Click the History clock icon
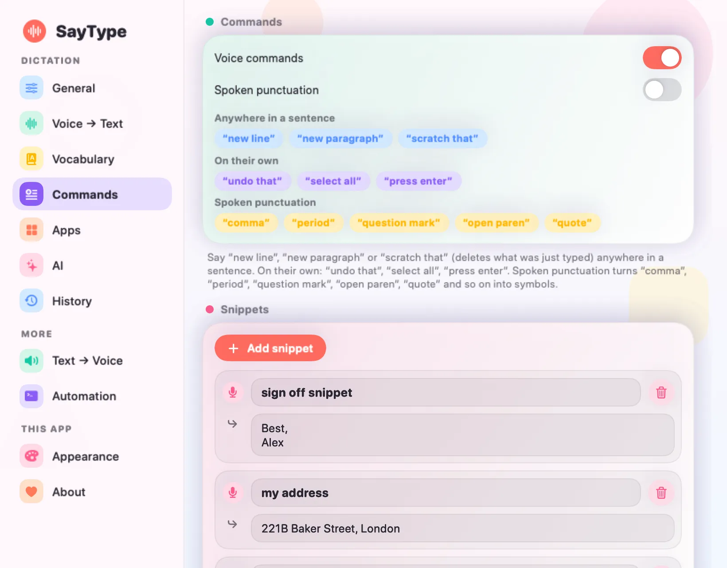This screenshot has height=568, width=727. tap(31, 301)
